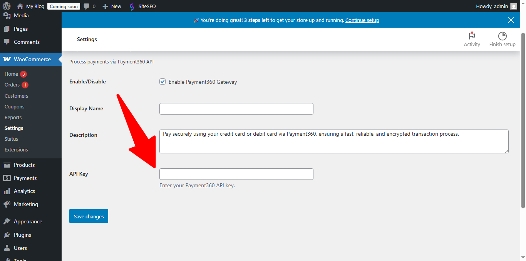Follow the Continue setup link
The height and width of the screenshot is (261, 526).
(x=362, y=20)
